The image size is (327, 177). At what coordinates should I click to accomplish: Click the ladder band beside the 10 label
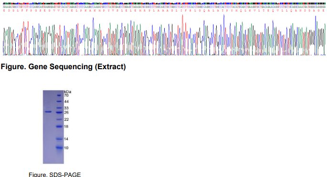click(x=60, y=148)
